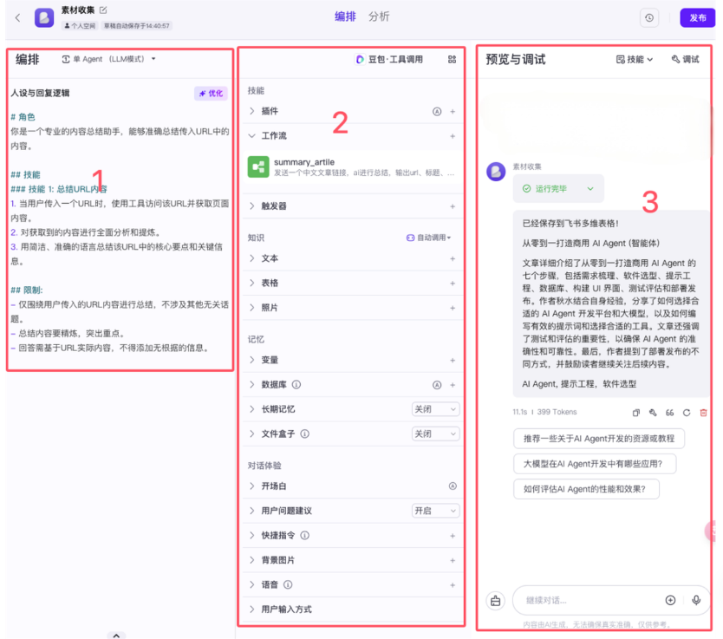Click the green summary_artile workflow icon
This screenshot has height=639, width=723.
click(x=258, y=166)
